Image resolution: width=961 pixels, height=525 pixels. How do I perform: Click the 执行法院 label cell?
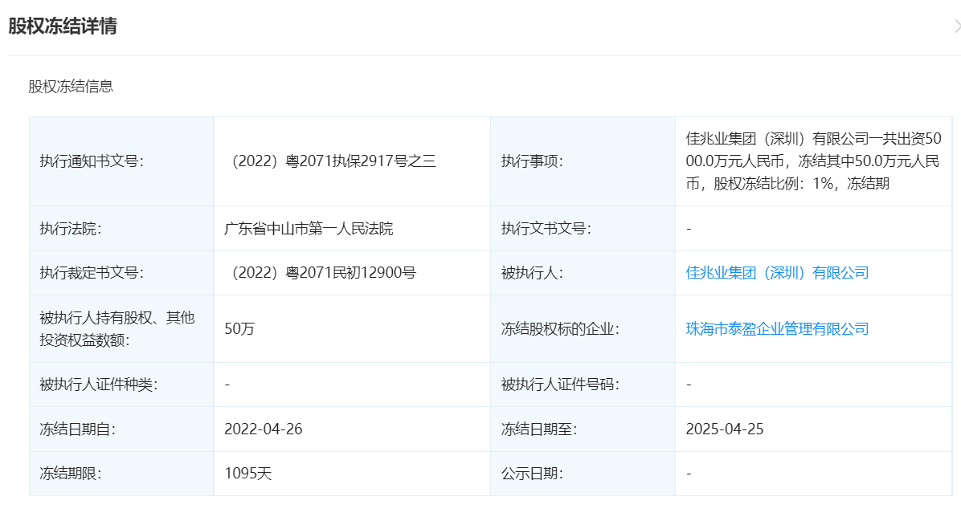point(71,229)
